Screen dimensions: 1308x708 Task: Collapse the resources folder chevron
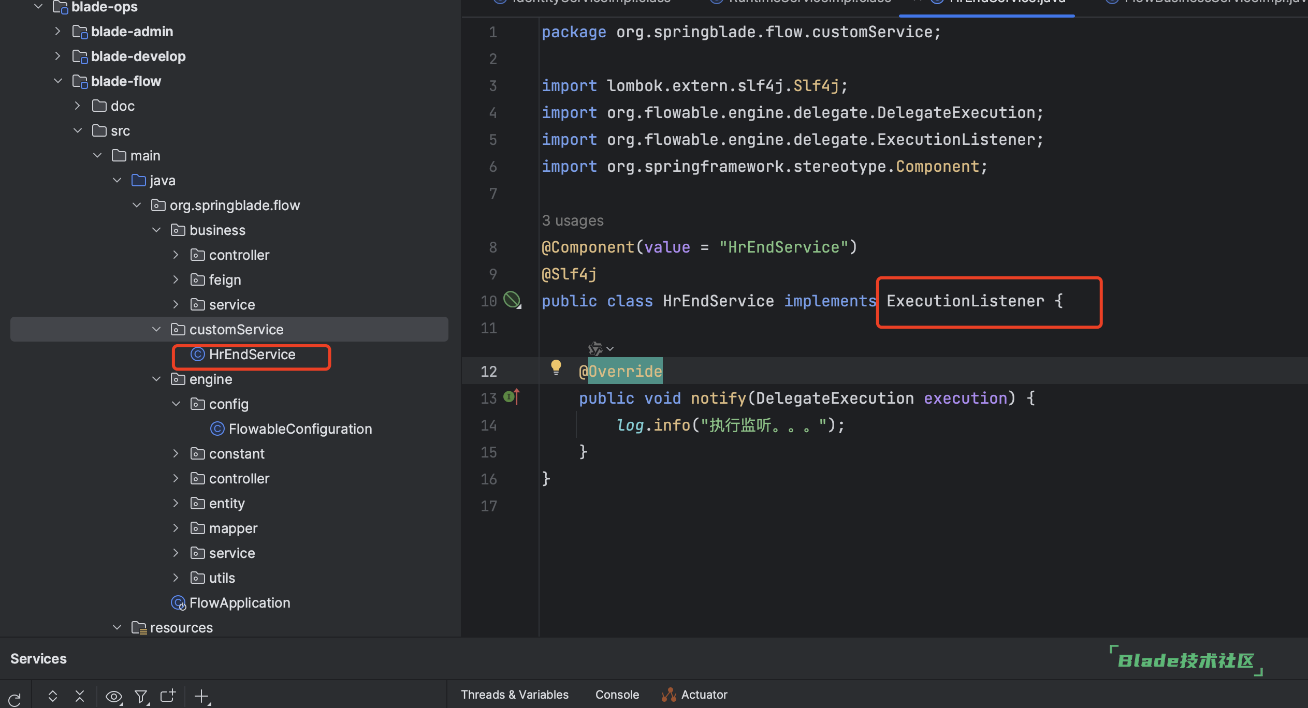click(117, 628)
